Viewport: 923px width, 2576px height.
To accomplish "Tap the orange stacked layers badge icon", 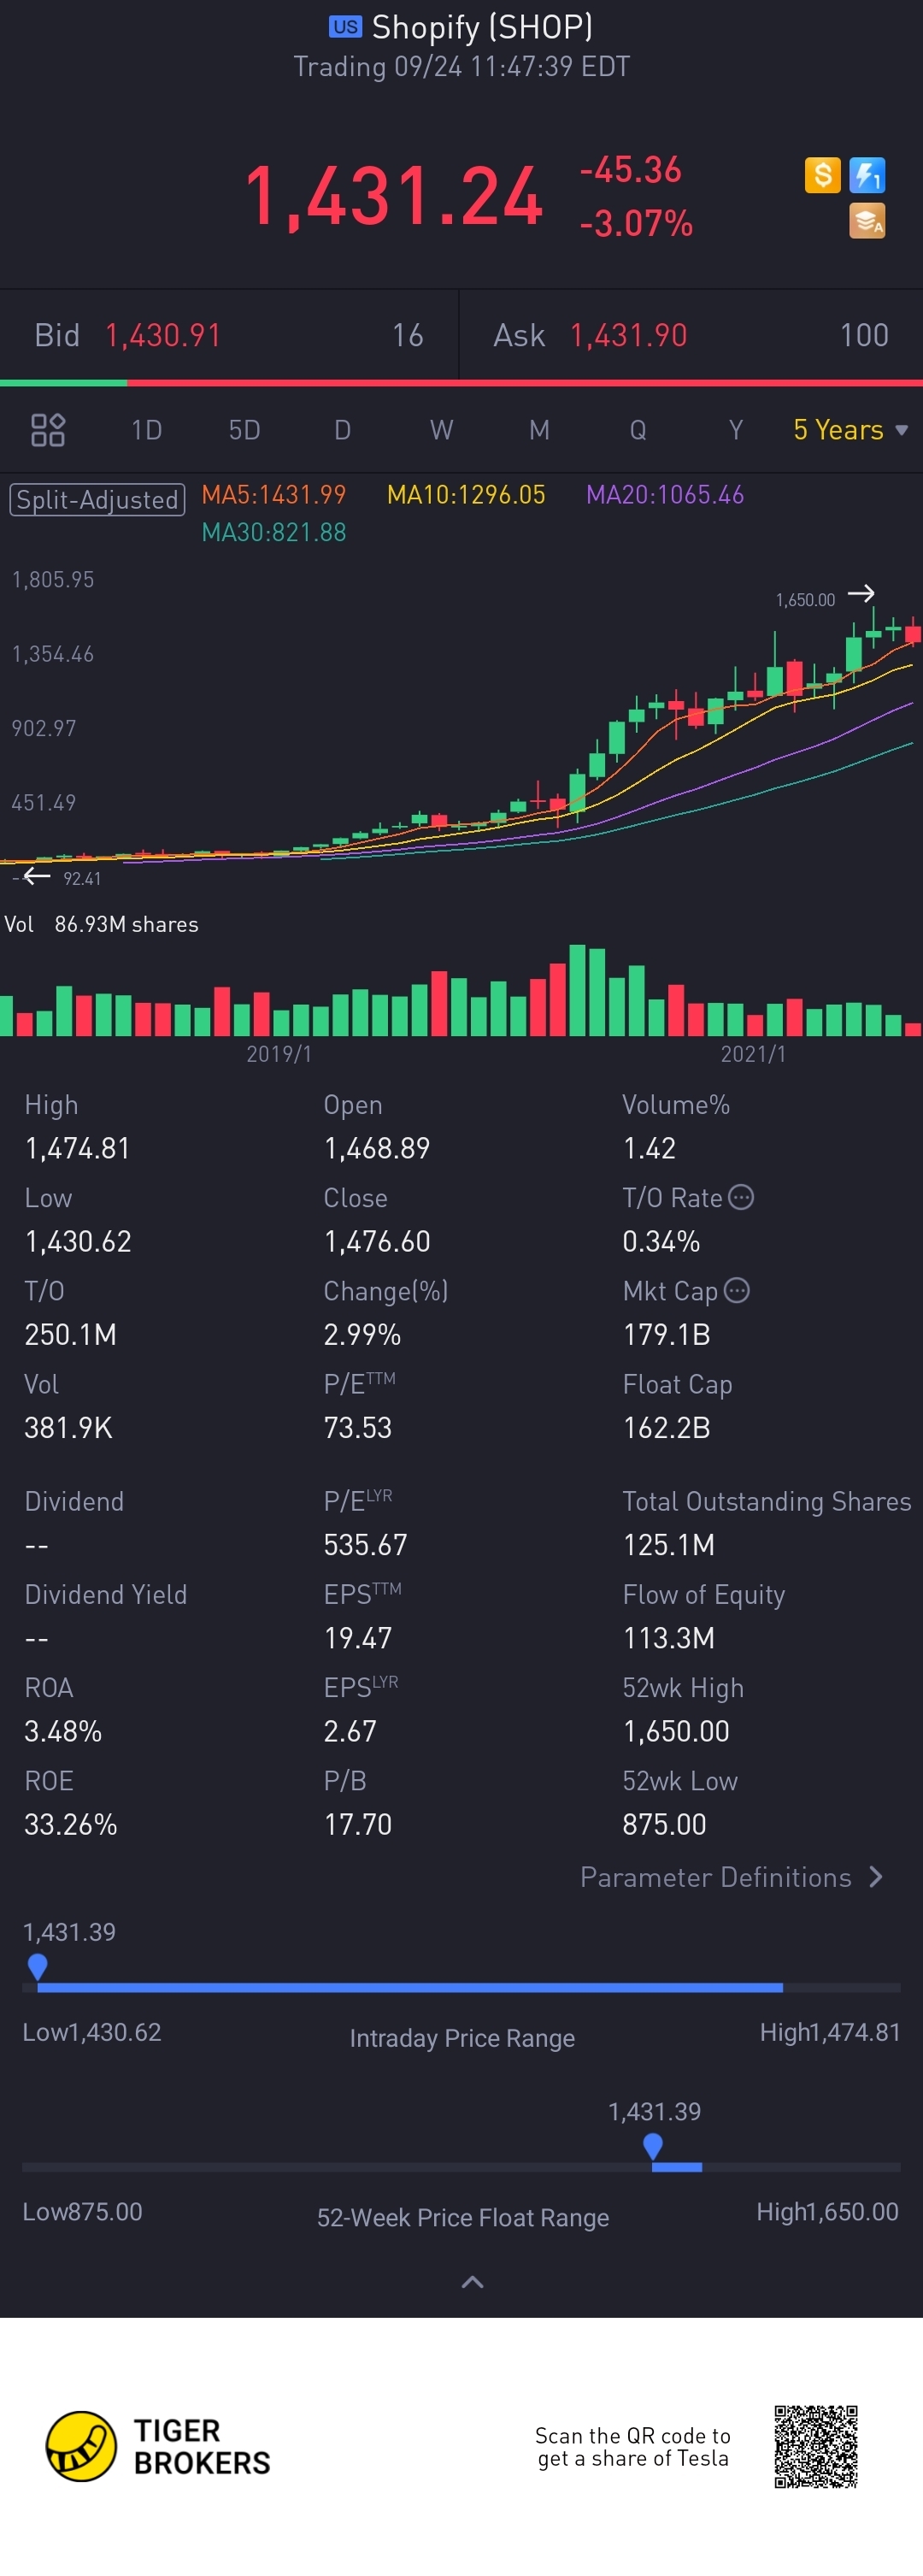I will pyautogui.click(x=866, y=221).
